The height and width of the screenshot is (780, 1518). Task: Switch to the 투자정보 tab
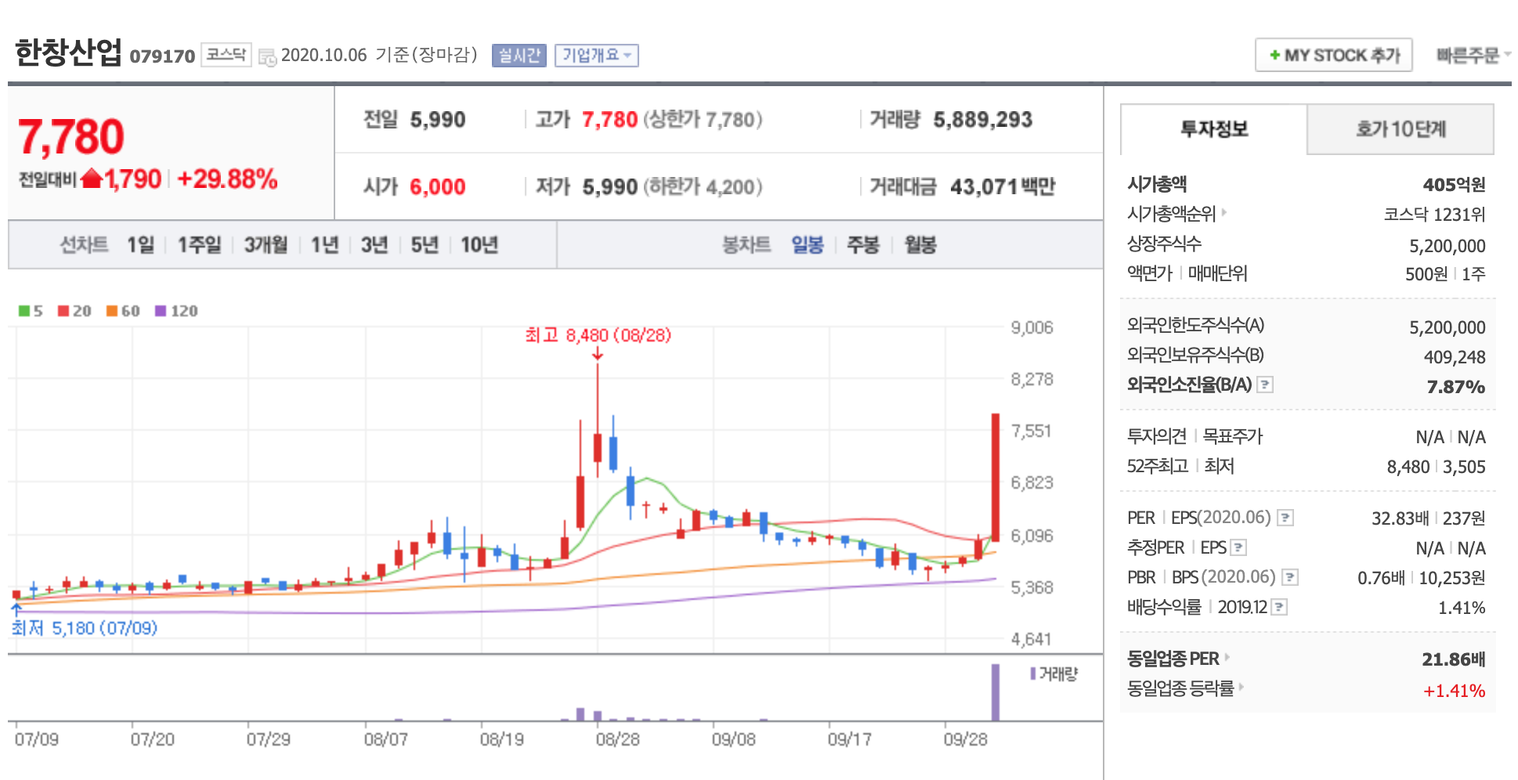pos(1214,129)
